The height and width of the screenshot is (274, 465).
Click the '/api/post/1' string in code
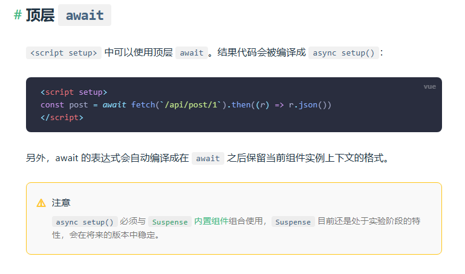(191, 105)
